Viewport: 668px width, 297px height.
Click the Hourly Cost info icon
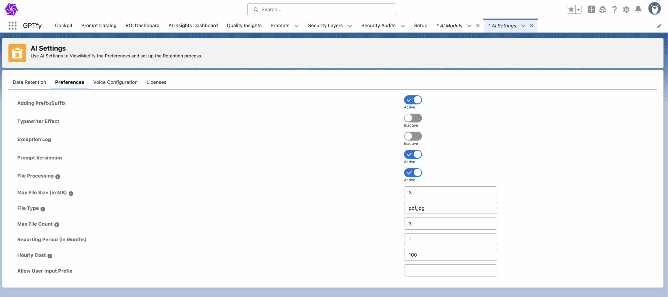(x=50, y=256)
